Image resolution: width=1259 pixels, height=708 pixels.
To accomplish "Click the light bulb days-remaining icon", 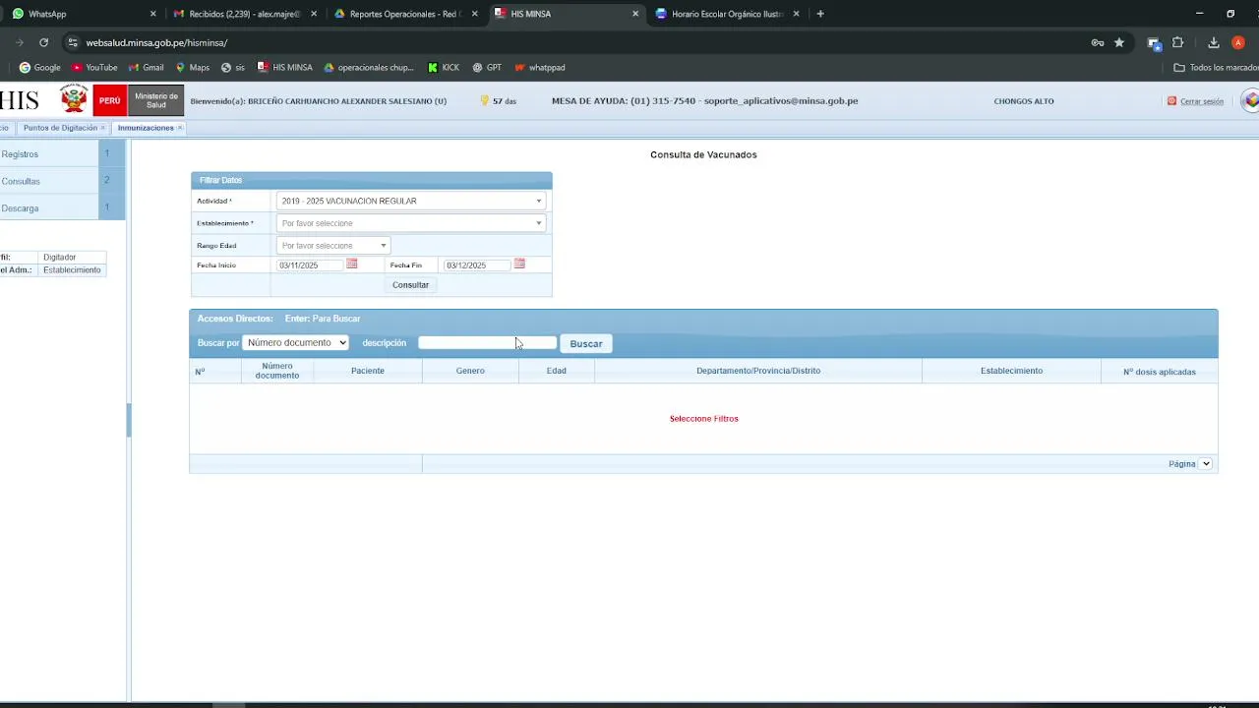I will [x=484, y=100].
